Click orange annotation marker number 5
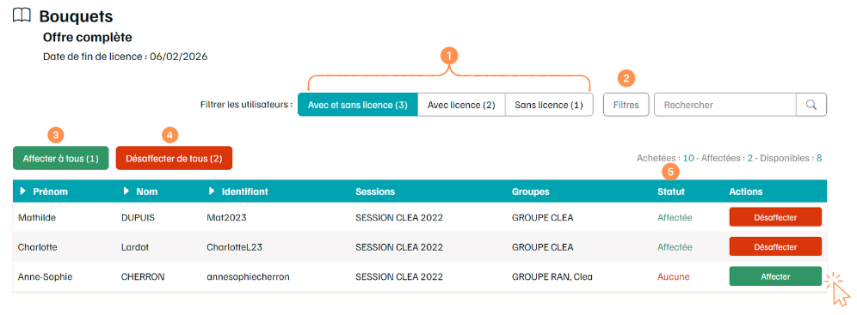The width and height of the screenshot is (857, 315). coord(670,172)
